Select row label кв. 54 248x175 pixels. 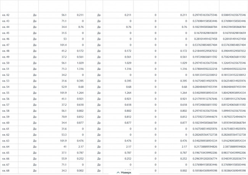pos(6,87)
